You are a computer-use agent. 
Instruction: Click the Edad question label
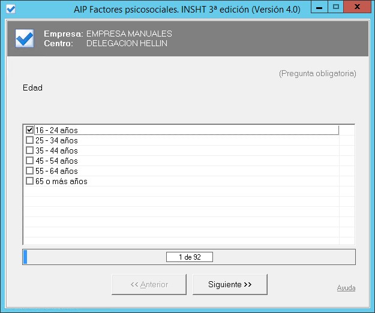(32, 88)
